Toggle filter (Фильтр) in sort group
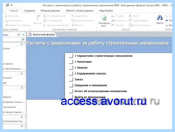The image size is (175, 132). click(x=77, y=25)
